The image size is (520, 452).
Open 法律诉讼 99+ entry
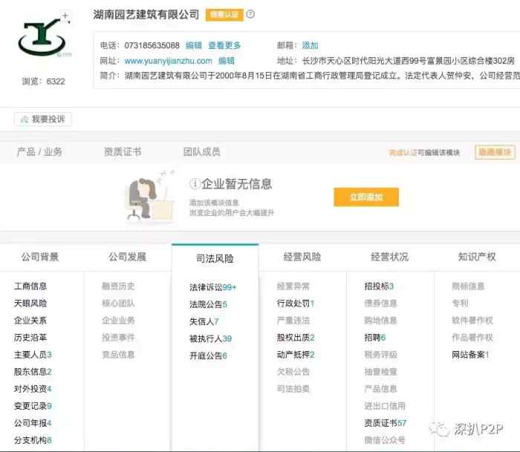click(x=212, y=287)
